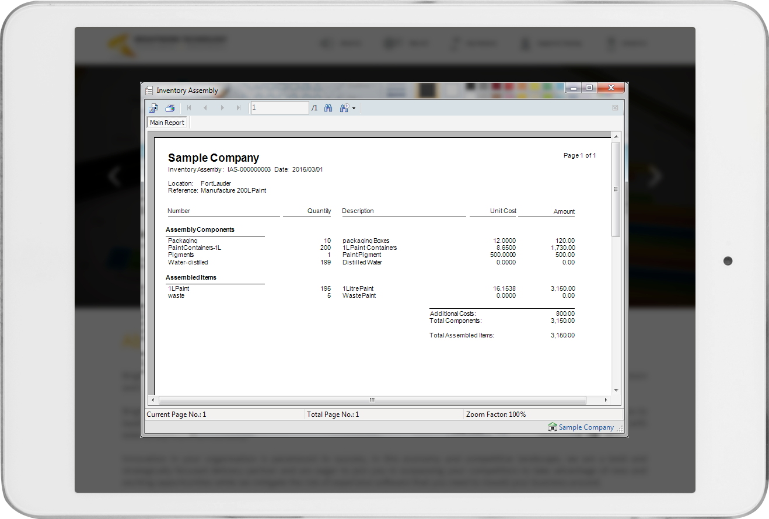Click the page number input field
Viewport: 769px width, 519px height.
point(279,108)
